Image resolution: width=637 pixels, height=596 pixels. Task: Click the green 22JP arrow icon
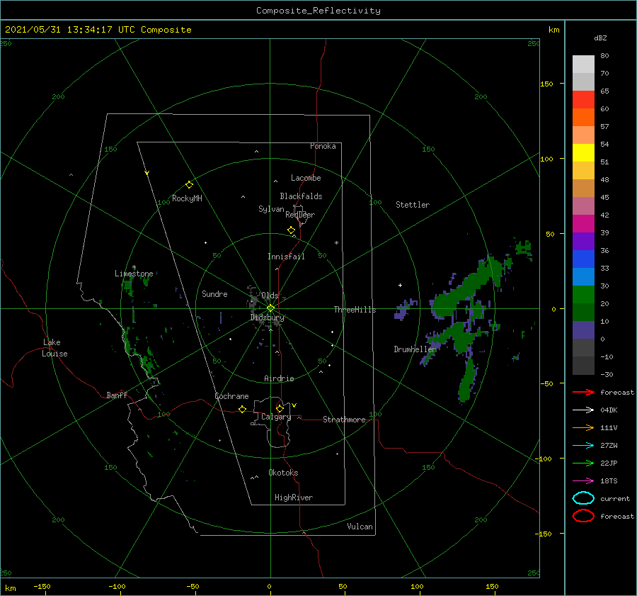point(583,463)
